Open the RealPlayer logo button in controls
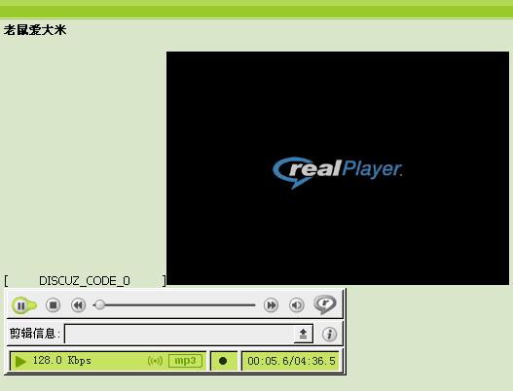The height and width of the screenshot is (391, 513). pos(325,304)
